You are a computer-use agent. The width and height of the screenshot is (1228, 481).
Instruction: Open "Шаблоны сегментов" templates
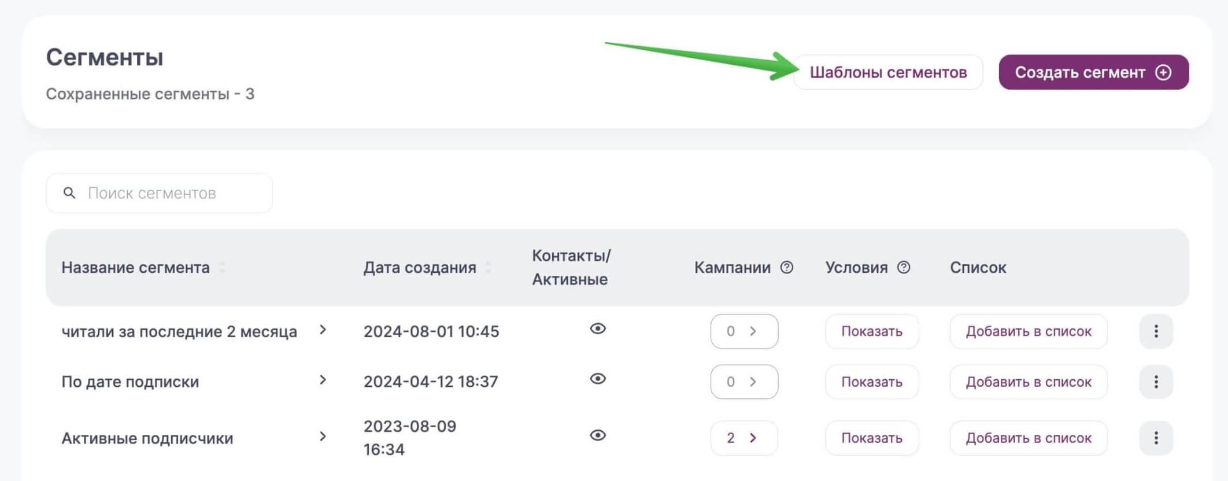[888, 72]
